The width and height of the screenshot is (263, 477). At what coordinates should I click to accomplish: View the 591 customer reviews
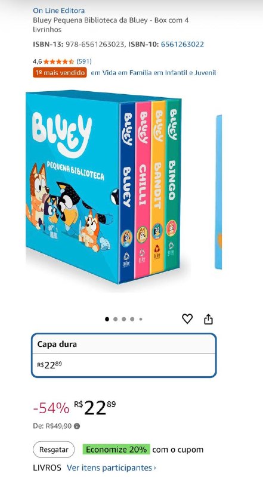(x=83, y=61)
